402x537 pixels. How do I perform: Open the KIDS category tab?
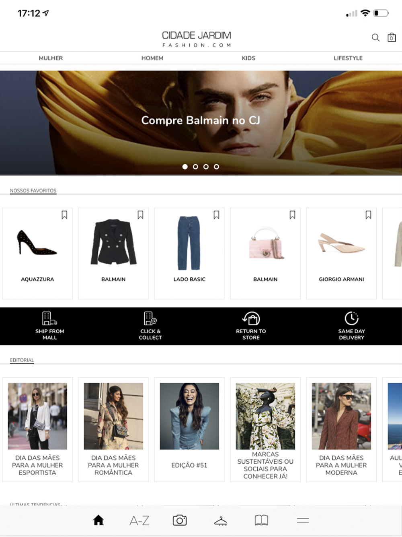coord(248,58)
